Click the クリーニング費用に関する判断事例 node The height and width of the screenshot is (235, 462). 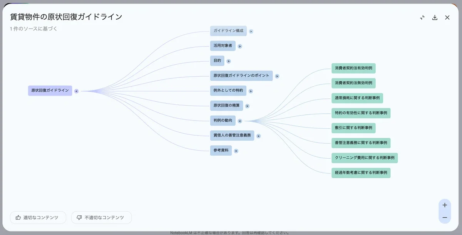[364, 158]
